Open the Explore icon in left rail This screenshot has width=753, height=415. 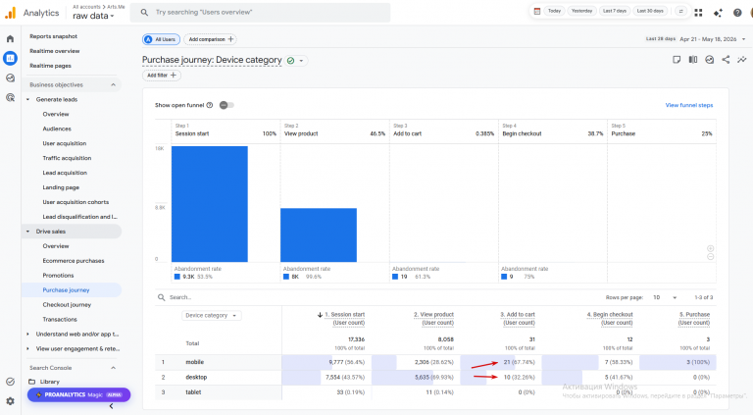pyautogui.click(x=10, y=78)
